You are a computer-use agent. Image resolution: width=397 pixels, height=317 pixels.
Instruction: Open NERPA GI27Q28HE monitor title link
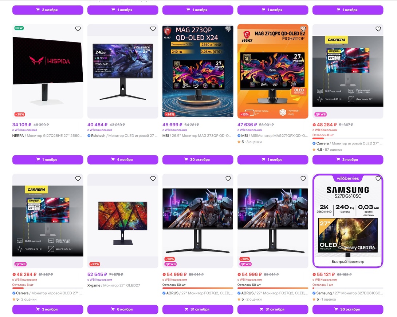tap(47, 136)
